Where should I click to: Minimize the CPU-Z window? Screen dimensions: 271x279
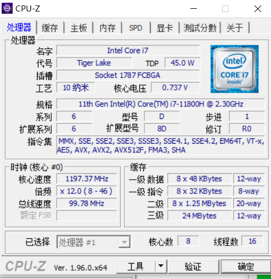pyautogui.click(x=194, y=9)
